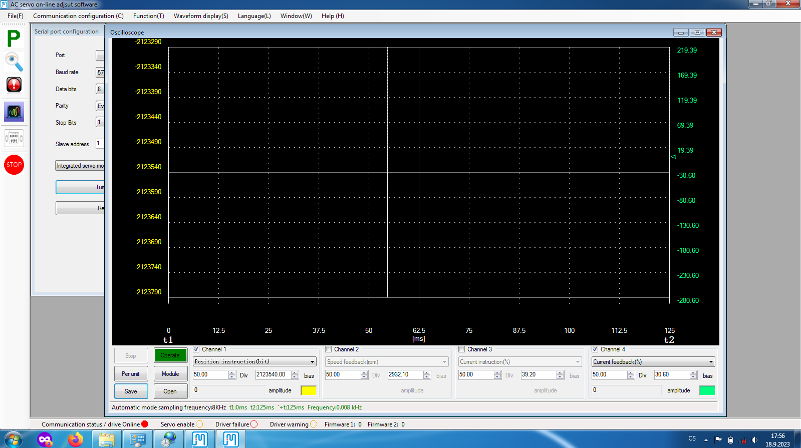801x448 pixels.
Task: Enable the Channel 3 checkbox
Action: click(462, 349)
